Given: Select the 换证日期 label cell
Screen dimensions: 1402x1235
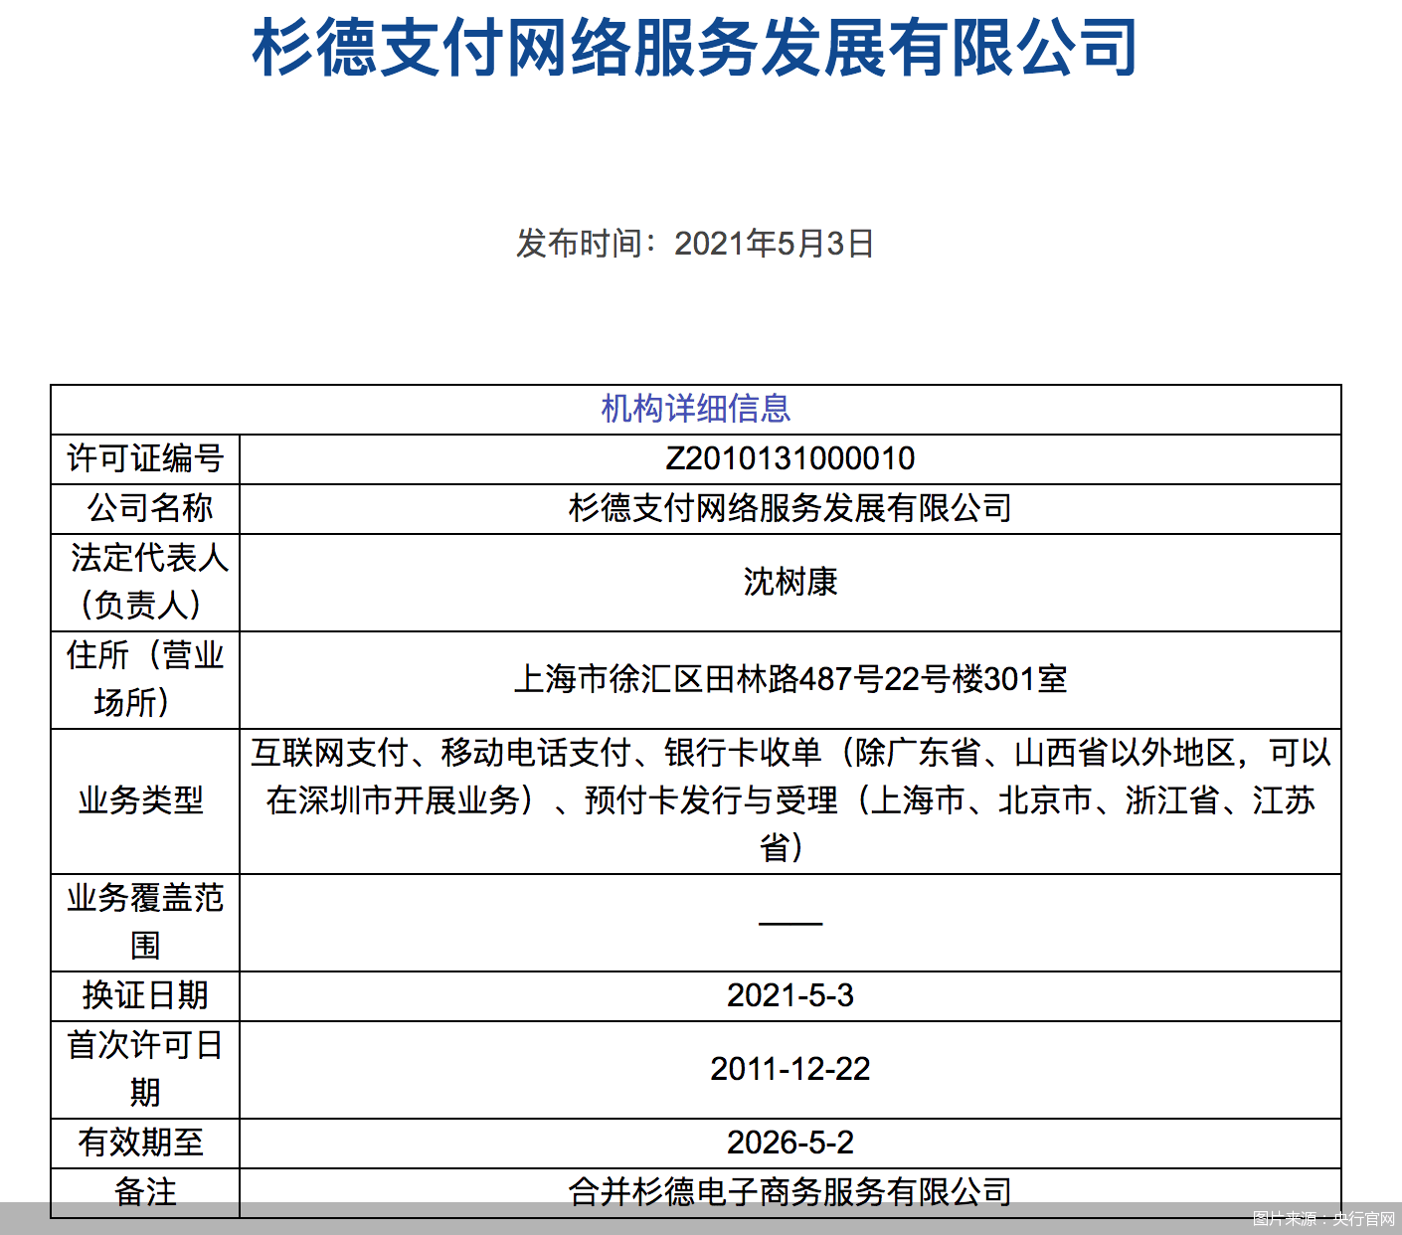Looking at the screenshot, I should [145, 995].
